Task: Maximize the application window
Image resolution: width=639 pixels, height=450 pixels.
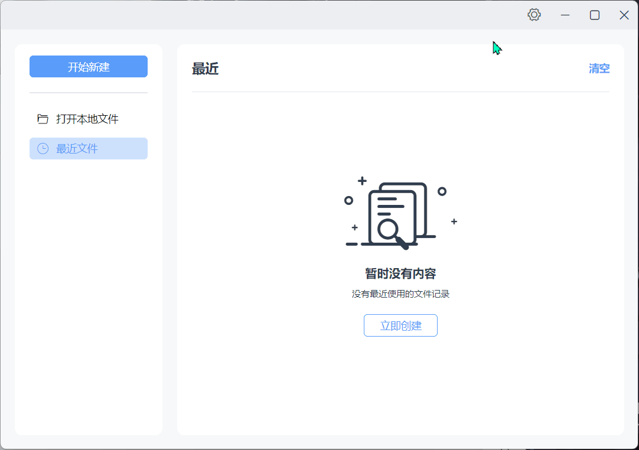Action: click(x=594, y=14)
